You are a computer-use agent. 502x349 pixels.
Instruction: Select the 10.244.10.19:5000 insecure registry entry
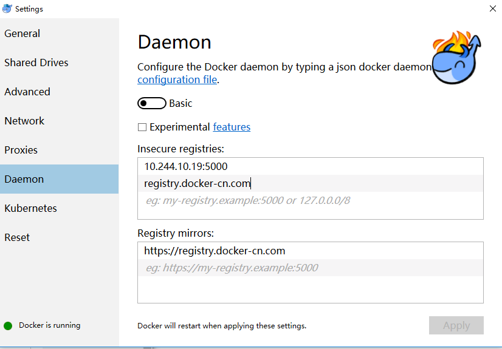tap(311, 166)
